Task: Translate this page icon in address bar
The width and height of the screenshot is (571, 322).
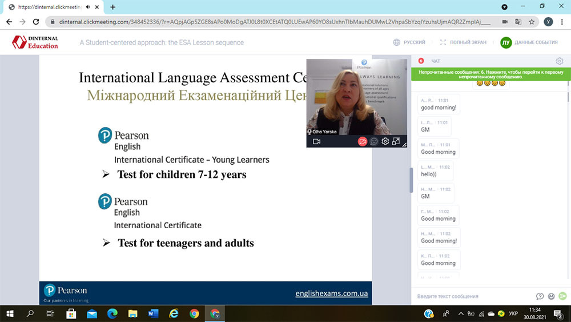Action: coord(518,22)
